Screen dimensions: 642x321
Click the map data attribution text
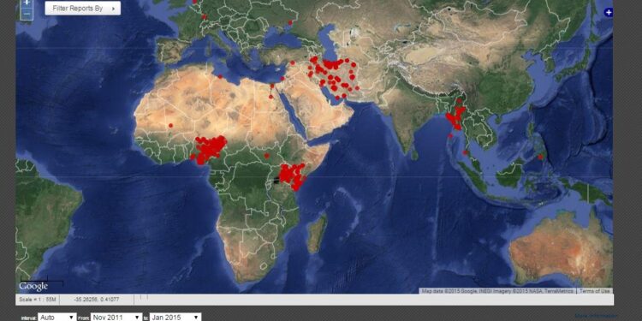click(x=498, y=291)
